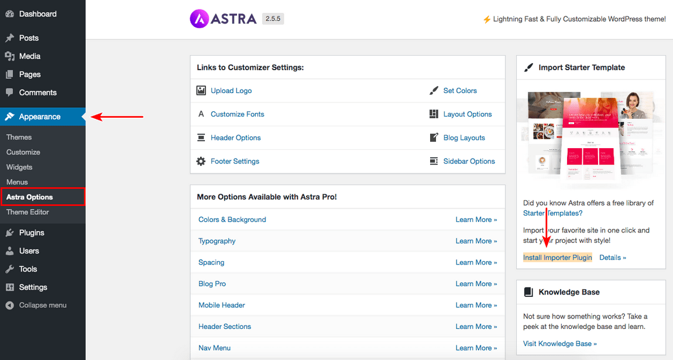Click the Collapse menu arrow icon
Viewport: 673px width, 360px height.
pos(9,305)
